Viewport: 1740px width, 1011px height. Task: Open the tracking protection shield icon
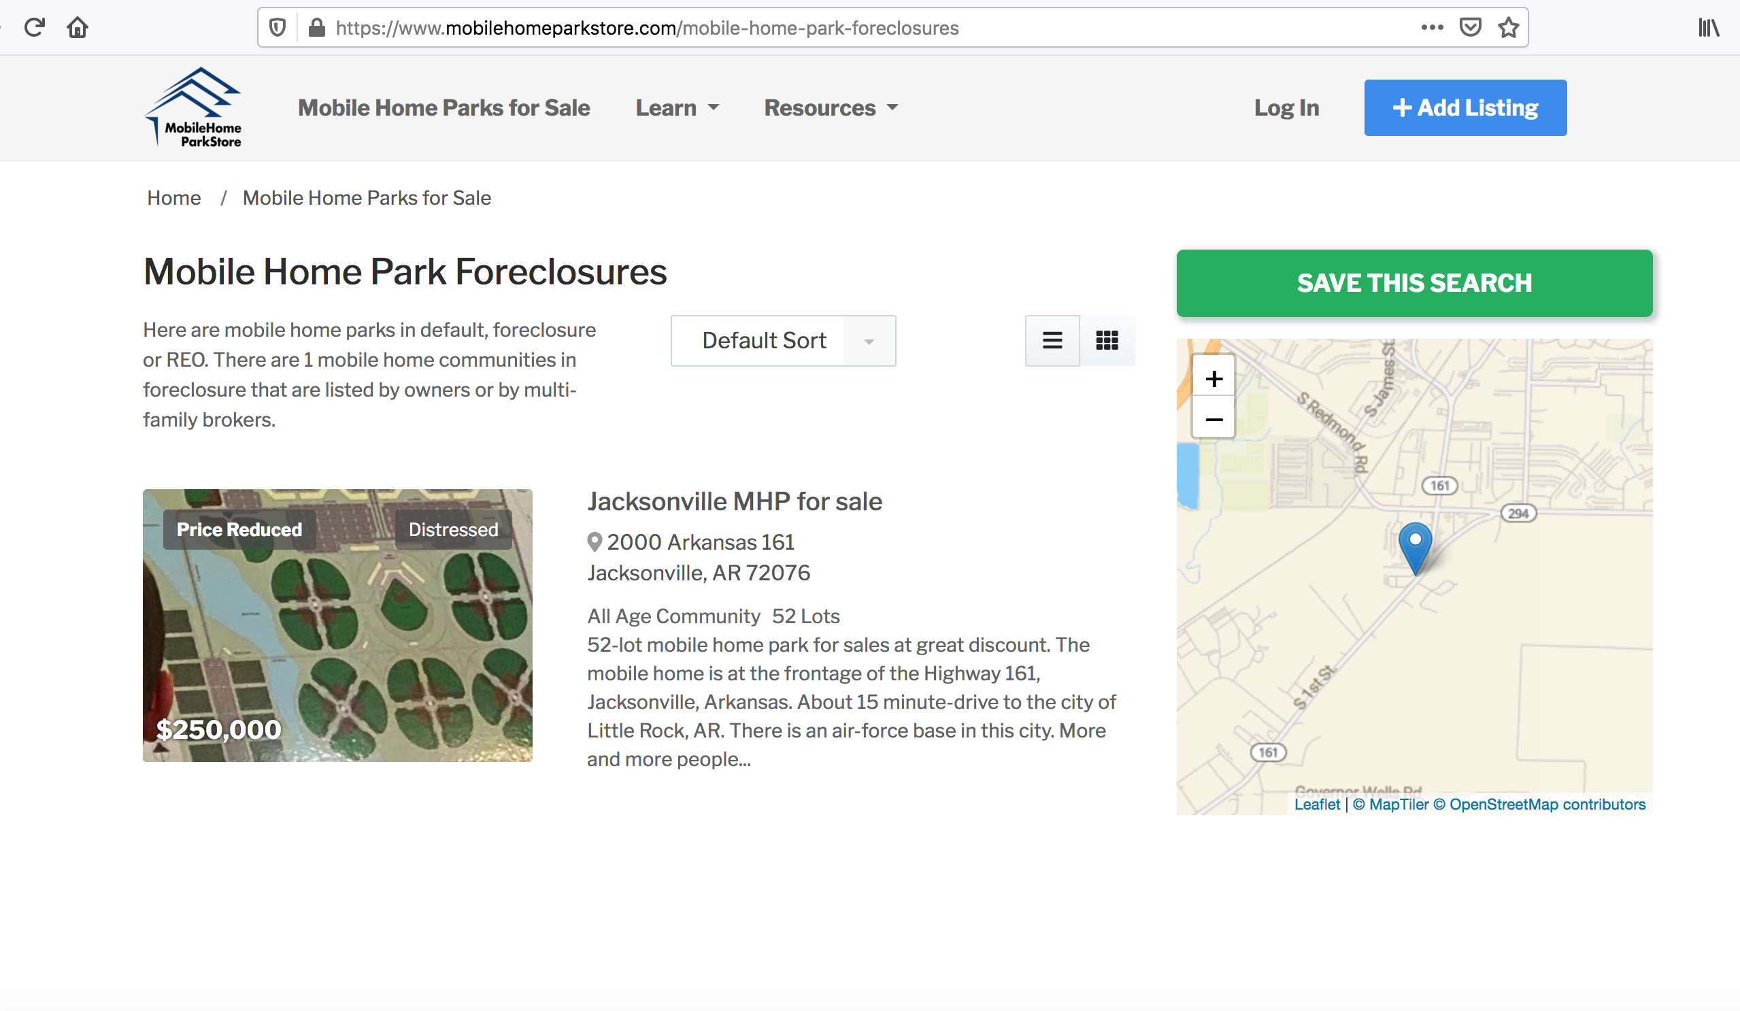click(278, 28)
